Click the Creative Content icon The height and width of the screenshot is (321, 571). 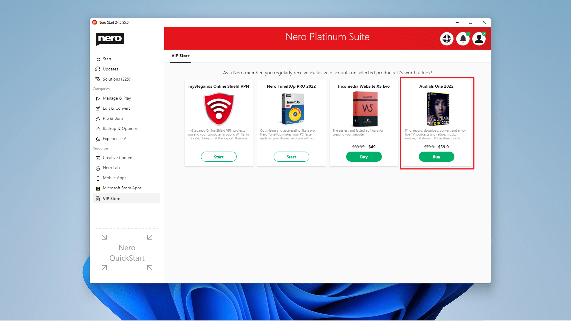pyautogui.click(x=98, y=158)
